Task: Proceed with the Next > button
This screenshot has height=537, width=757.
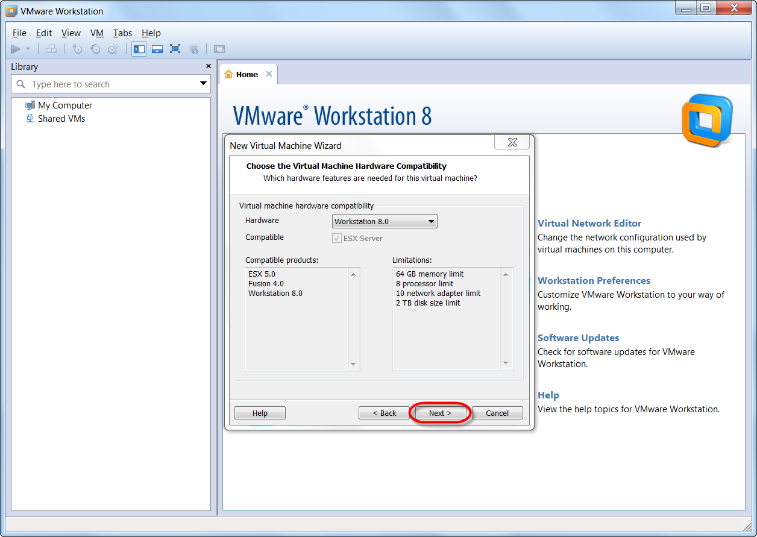Action: coord(440,413)
